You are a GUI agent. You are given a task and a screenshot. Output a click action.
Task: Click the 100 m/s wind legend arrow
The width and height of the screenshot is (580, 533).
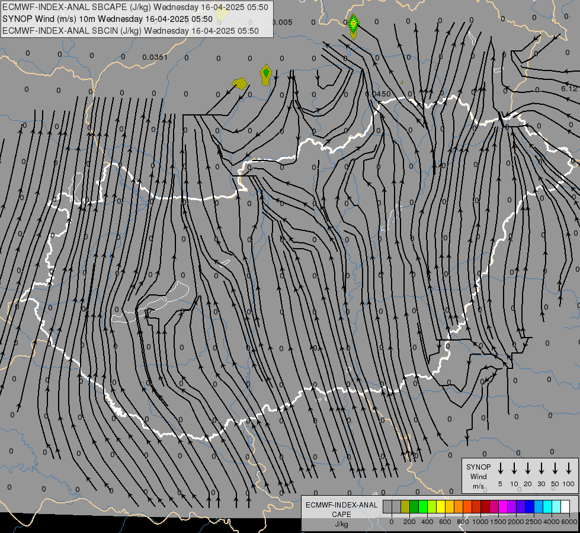click(x=569, y=468)
